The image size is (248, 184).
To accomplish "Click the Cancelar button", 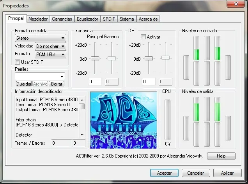I will (x=196, y=173).
